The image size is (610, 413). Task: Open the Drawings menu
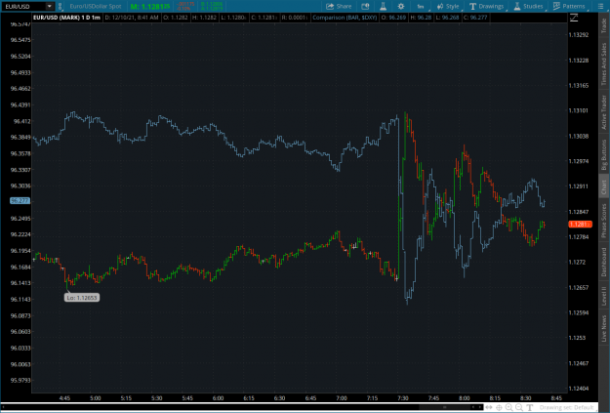tap(487, 6)
